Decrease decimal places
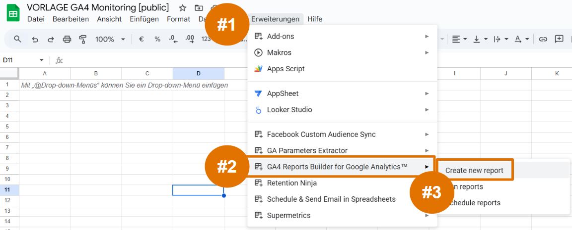 pos(173,39)
